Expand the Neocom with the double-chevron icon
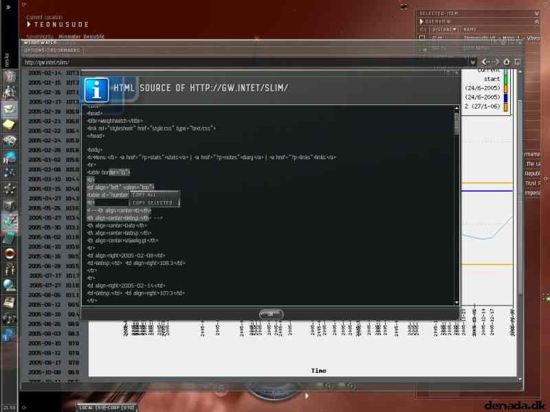Image resolution: width=550 pixels, height=412 pixels. click(8, 7)
